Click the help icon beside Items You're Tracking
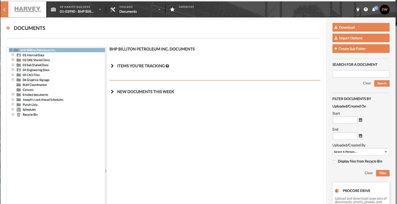 pyautogui.click(x=167, y=66)
